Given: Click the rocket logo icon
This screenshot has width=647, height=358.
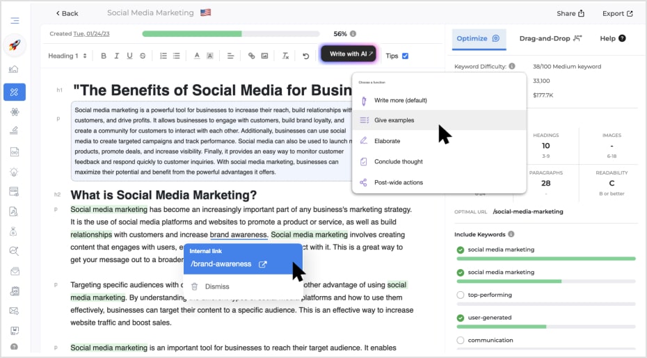Looking at the screenshot, I should [15, 44].
